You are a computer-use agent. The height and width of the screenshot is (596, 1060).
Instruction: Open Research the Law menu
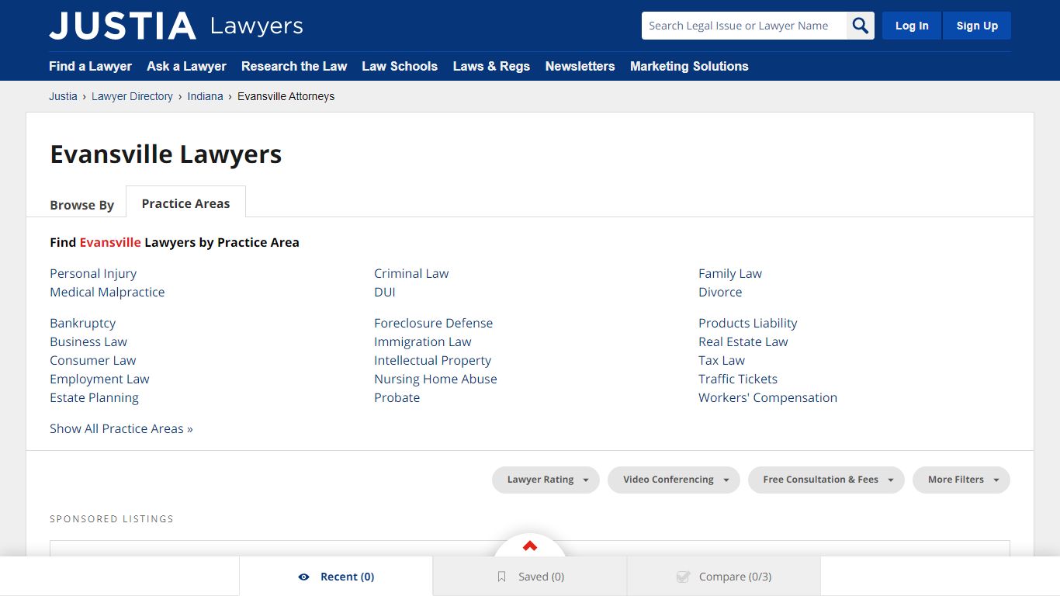(294, 66)
